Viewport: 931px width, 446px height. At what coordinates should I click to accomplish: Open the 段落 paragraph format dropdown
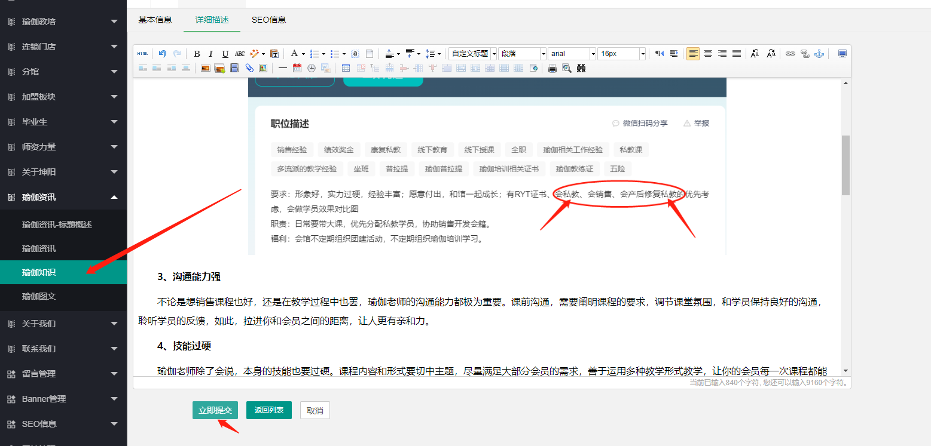tap(523, 54)
